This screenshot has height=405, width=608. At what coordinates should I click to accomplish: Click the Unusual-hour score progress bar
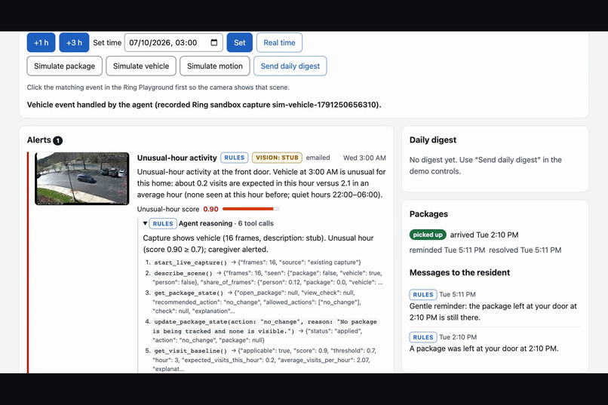pyautogui.click(x=250, y=209)
